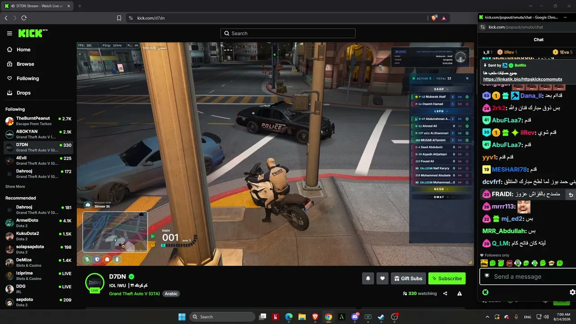Screen dimensions: 576x324
Task: Bookmark this page using the bookmark icon
Action: pyautogui.click(x=119, y=18)
